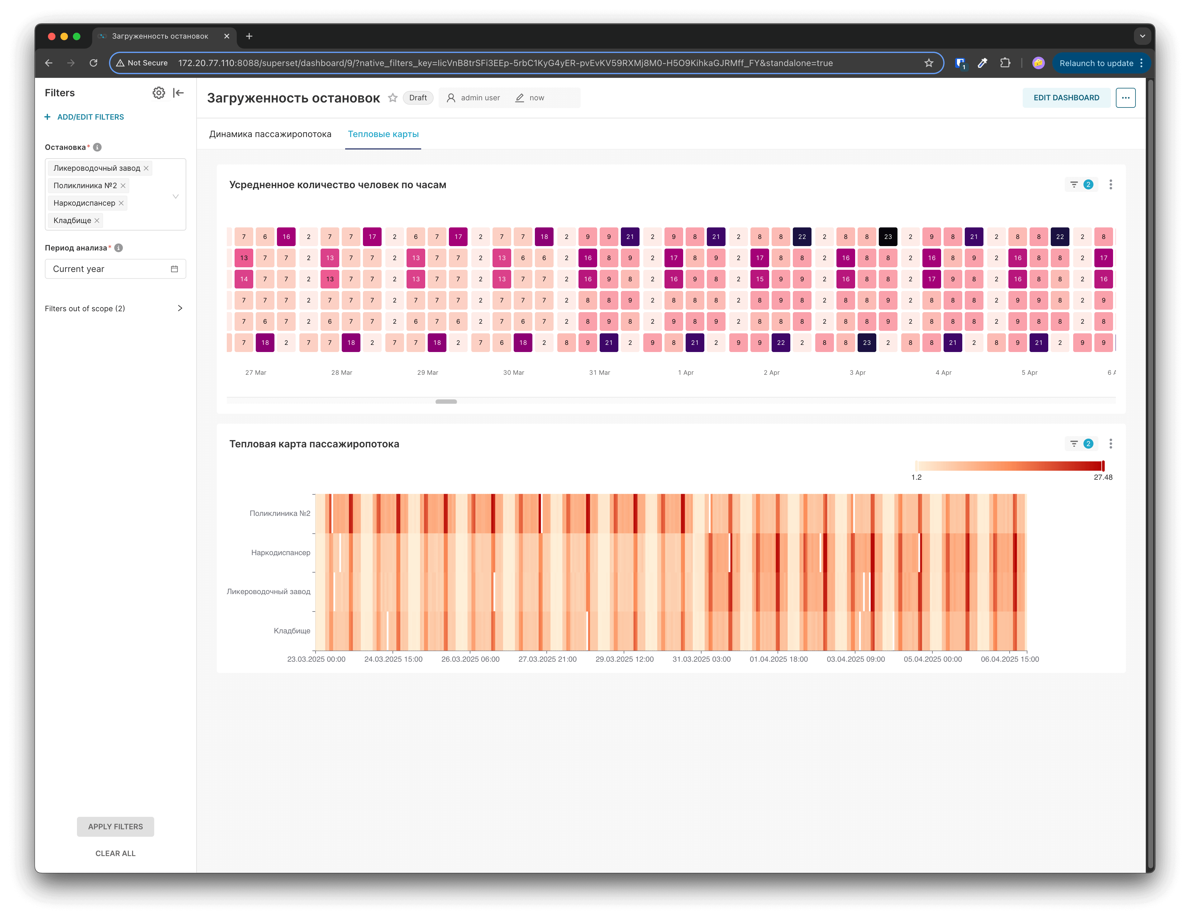Image resolution: width=1190 pixels, height=919 pixels.
Task: Open the Период анализа Current year picker
Action: [x=115, y=269]
